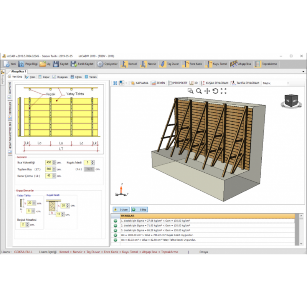Switch to 3D view mode
The image size is (307, 307).
(194, 83)
